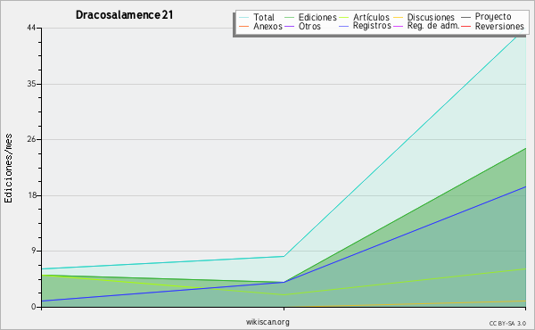This screenshot has height=330, width=535.
Task: Click the Otros legend entry
Action: point(302,26)
